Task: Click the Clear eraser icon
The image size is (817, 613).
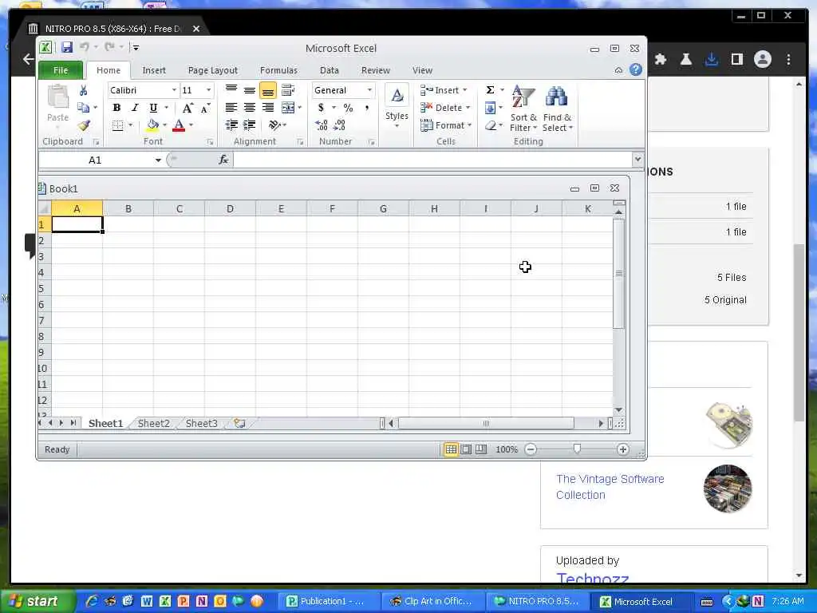Action: (491, 125)
